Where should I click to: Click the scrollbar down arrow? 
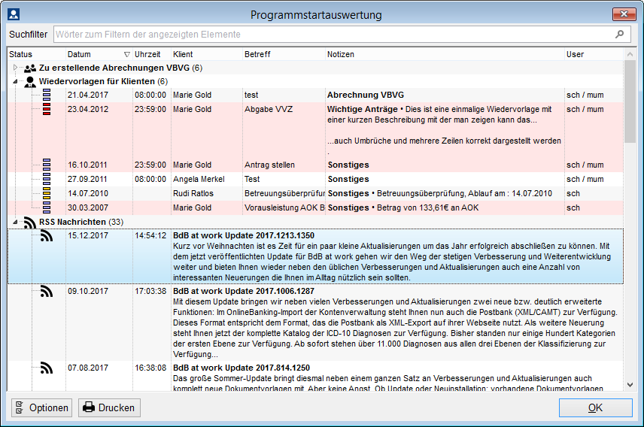pos(630,385)
